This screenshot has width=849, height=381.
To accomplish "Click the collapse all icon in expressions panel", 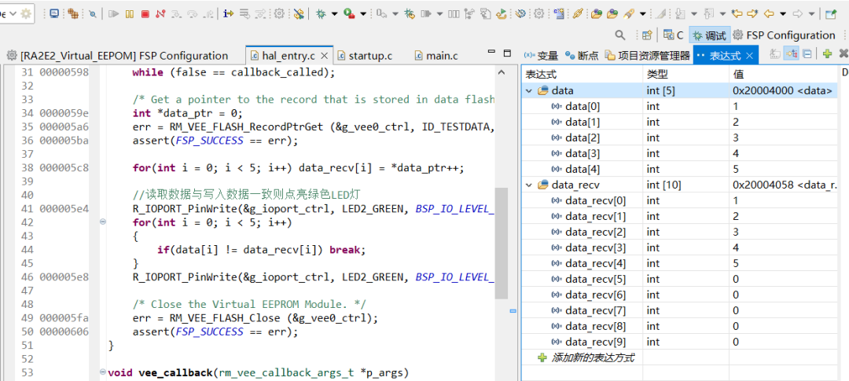I will [x=807, y=54].
